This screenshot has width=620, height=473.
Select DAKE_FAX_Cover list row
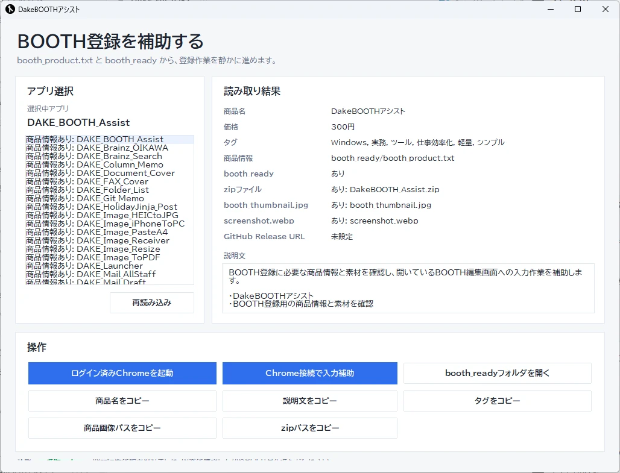tap(110, 181)
